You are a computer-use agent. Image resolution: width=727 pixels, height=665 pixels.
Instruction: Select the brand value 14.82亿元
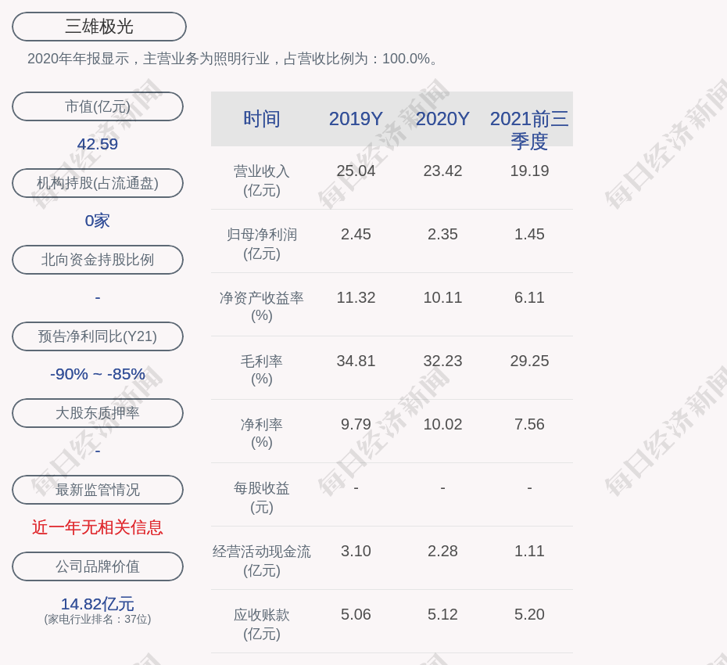[98, 604]
